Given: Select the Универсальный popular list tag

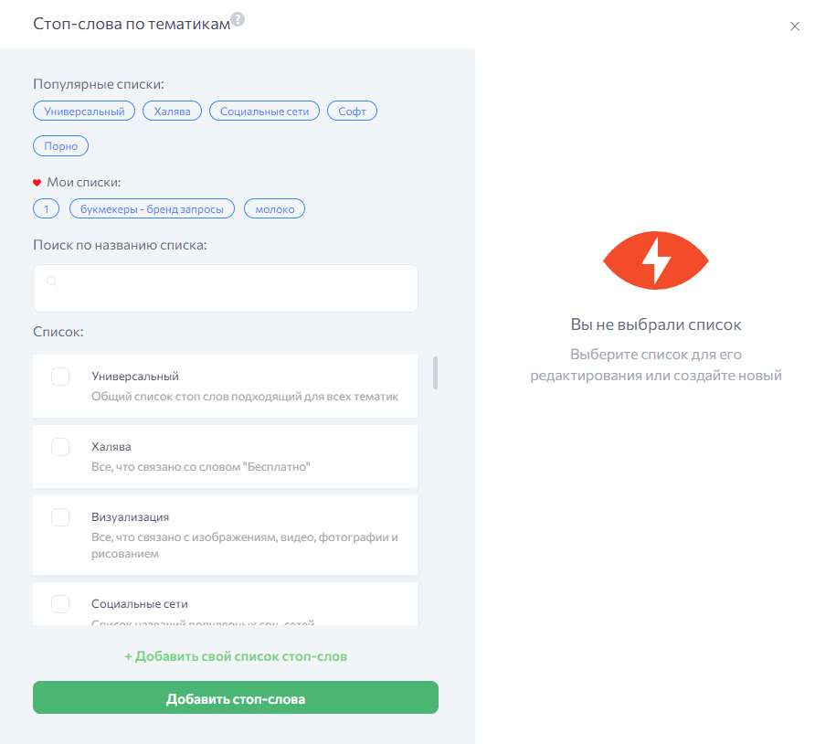Looking at the screenshot, I should (x=84, y=112).
